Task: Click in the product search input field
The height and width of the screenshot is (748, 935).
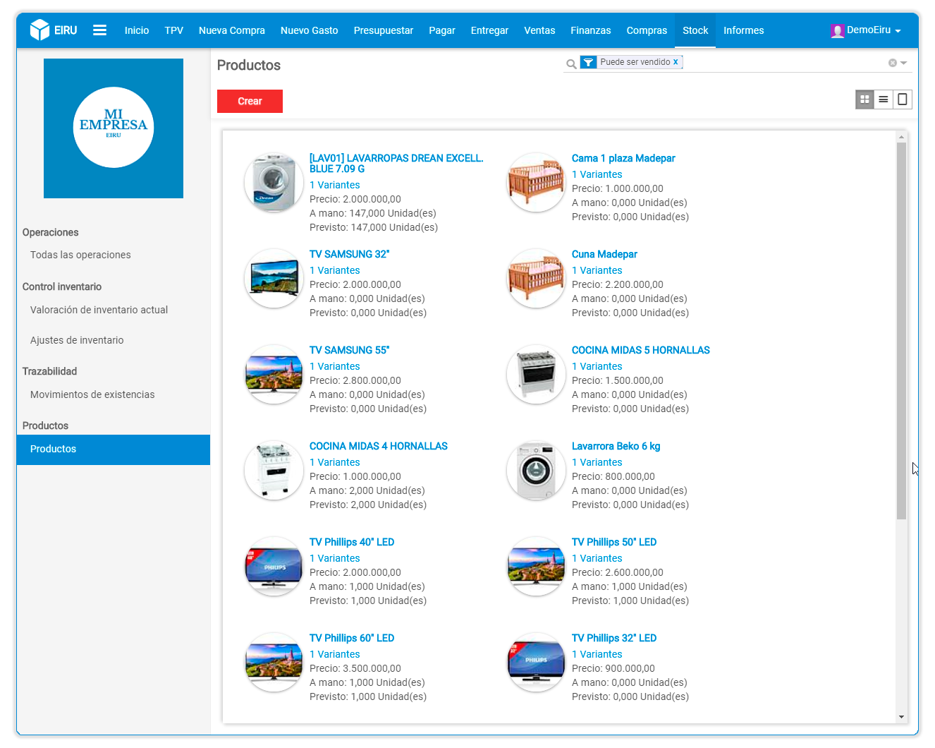Action: (783, 63)
